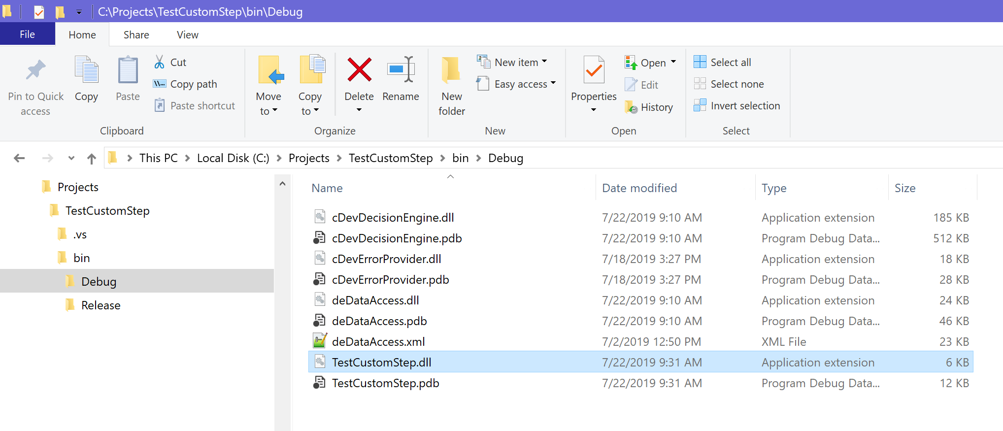Click Local Disk (C:) breadcrumb

coord(233,158)
